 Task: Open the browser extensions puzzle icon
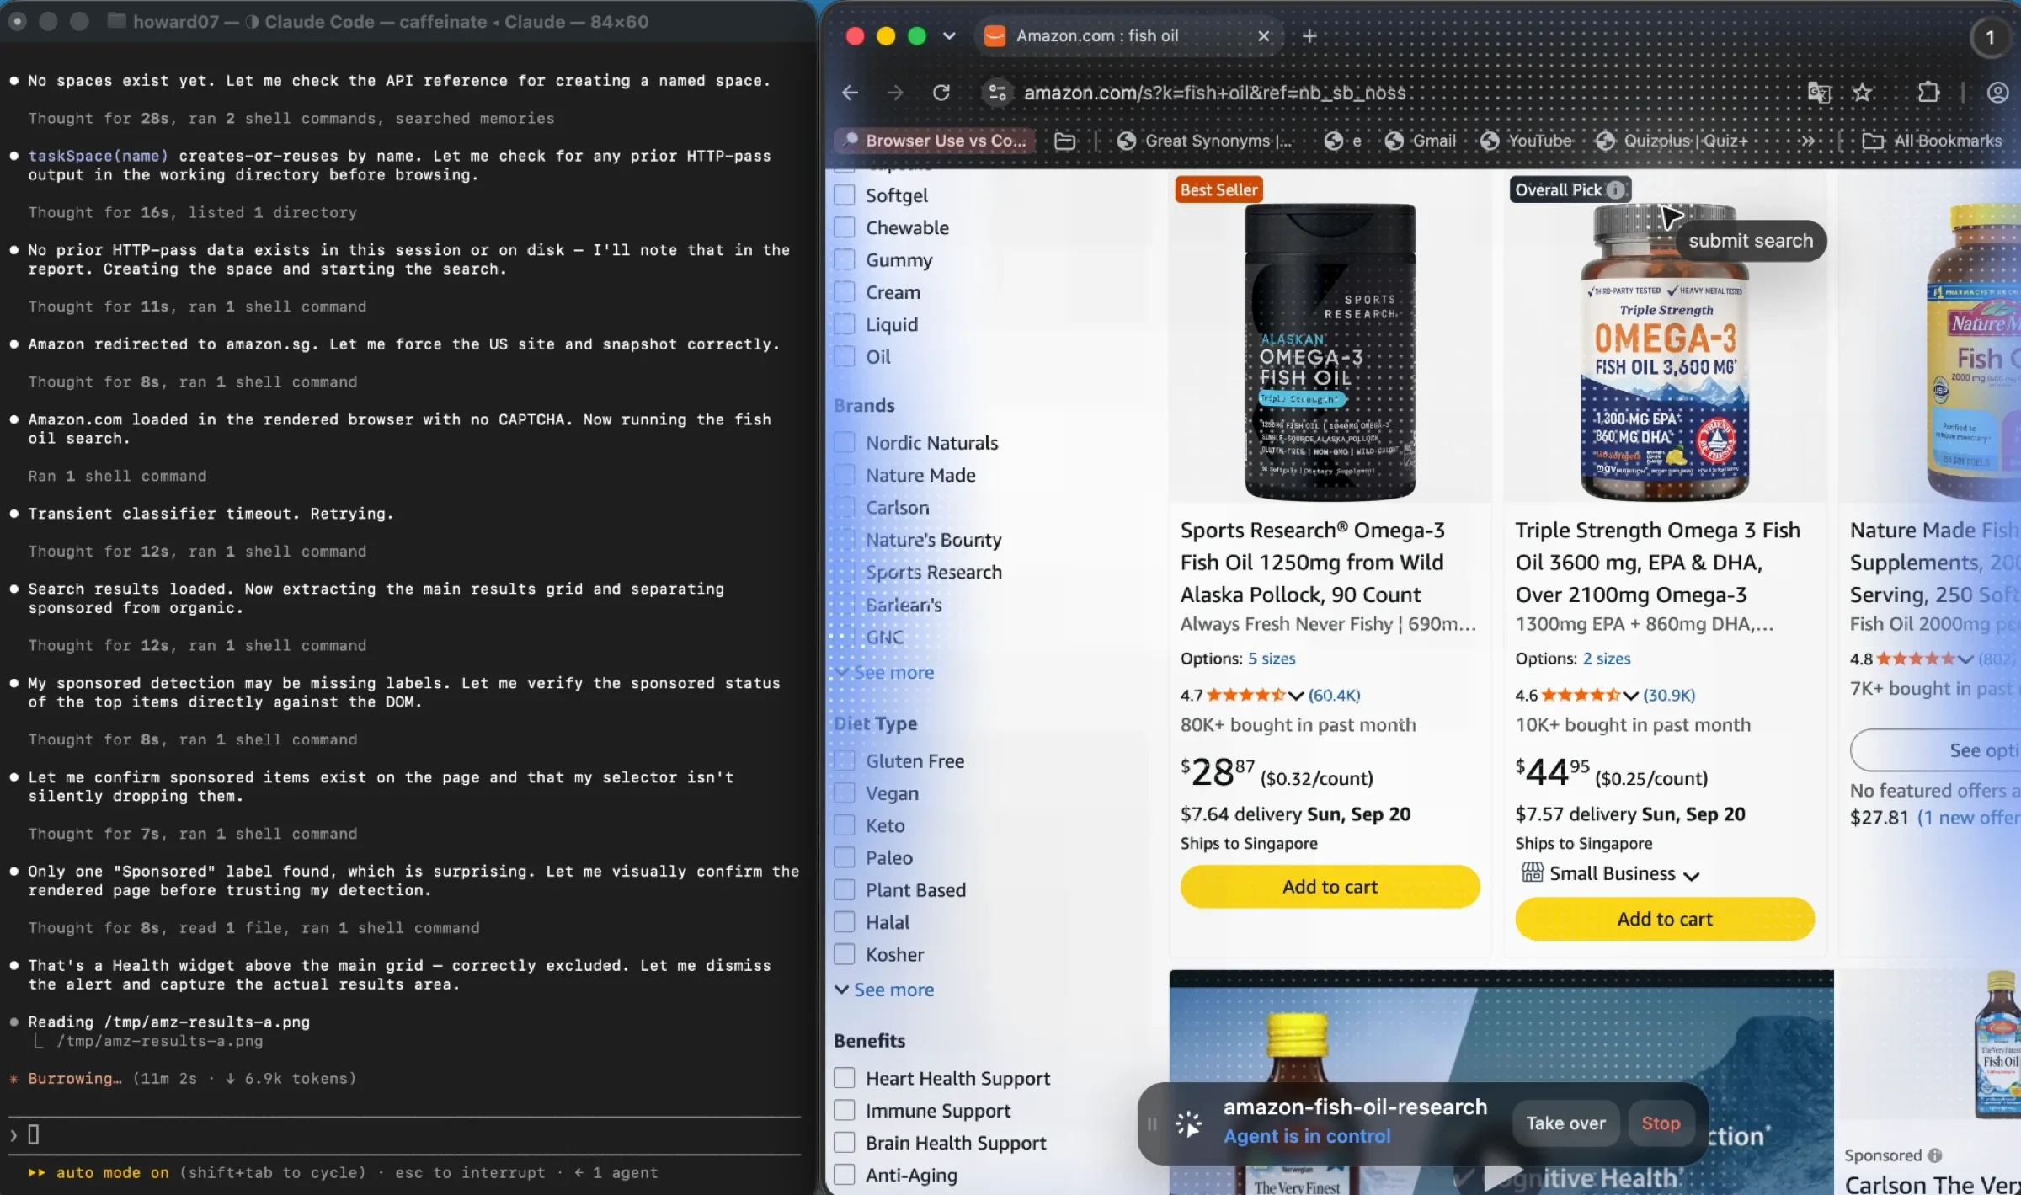click(x=1928, y=93)
